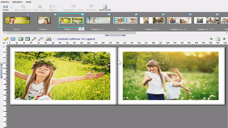Click the zoom out magnifier
The height and width of the screenshot is (128, 228).
click(x=41, y=39)
